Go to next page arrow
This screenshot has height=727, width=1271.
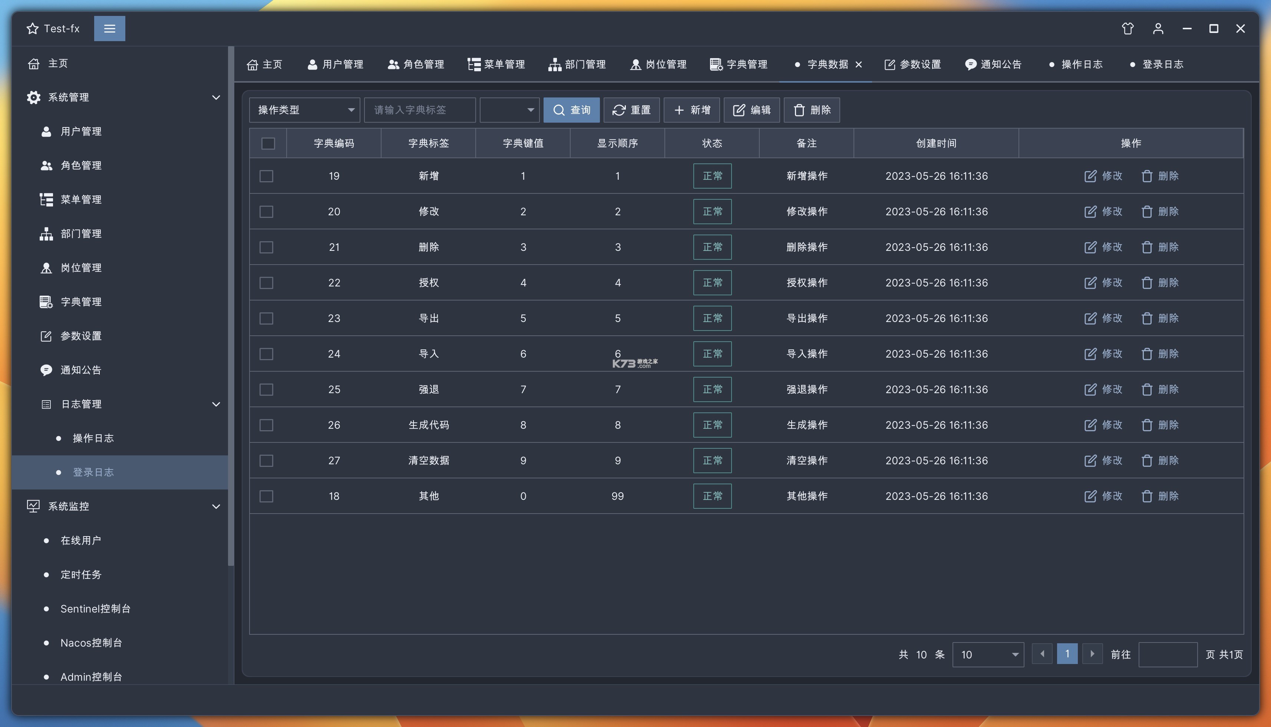pos(1092,654)
